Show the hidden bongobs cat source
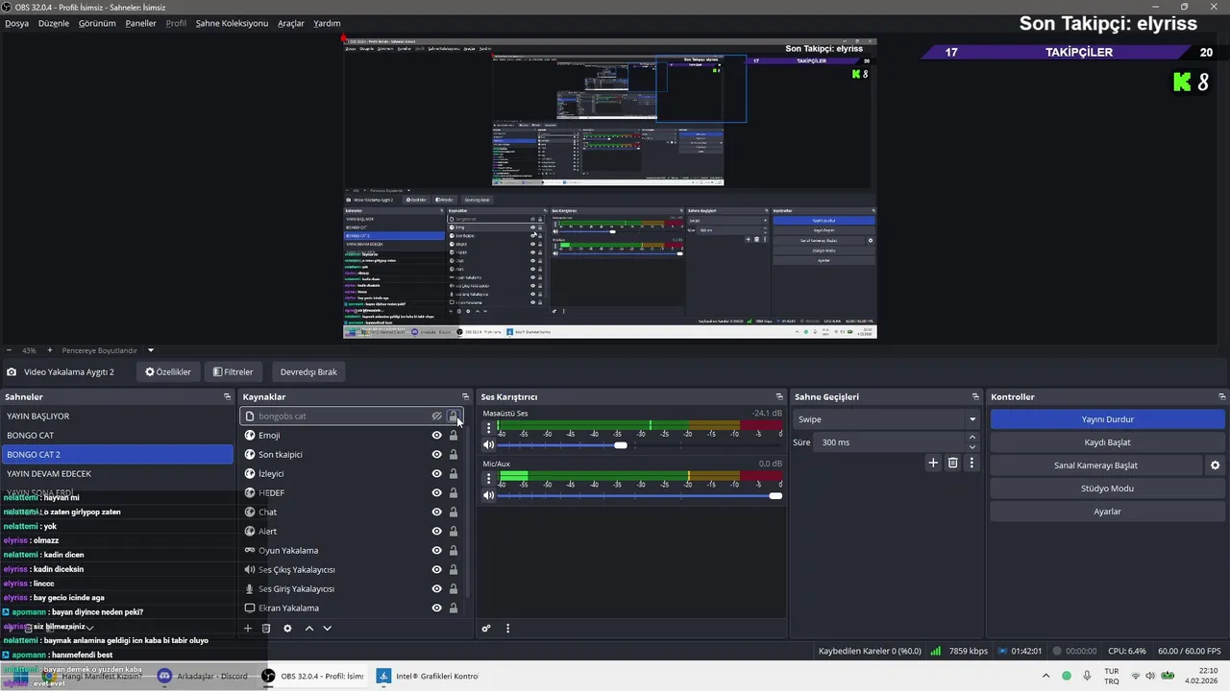 click(436, 417)
